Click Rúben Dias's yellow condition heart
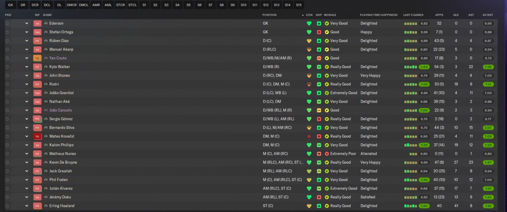 click(x=309, y=41)
